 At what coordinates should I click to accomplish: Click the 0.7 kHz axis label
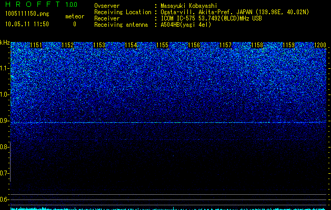(5, 173)
